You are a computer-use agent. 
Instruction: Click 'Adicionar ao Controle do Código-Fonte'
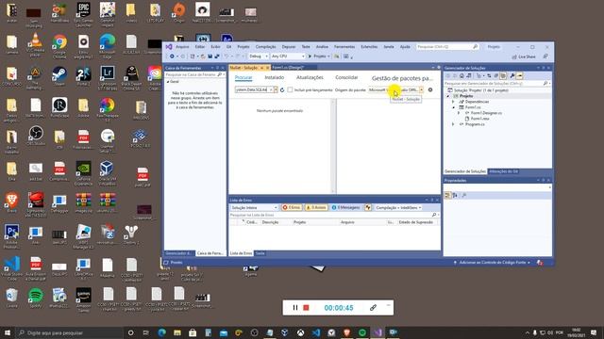(493, 263)
